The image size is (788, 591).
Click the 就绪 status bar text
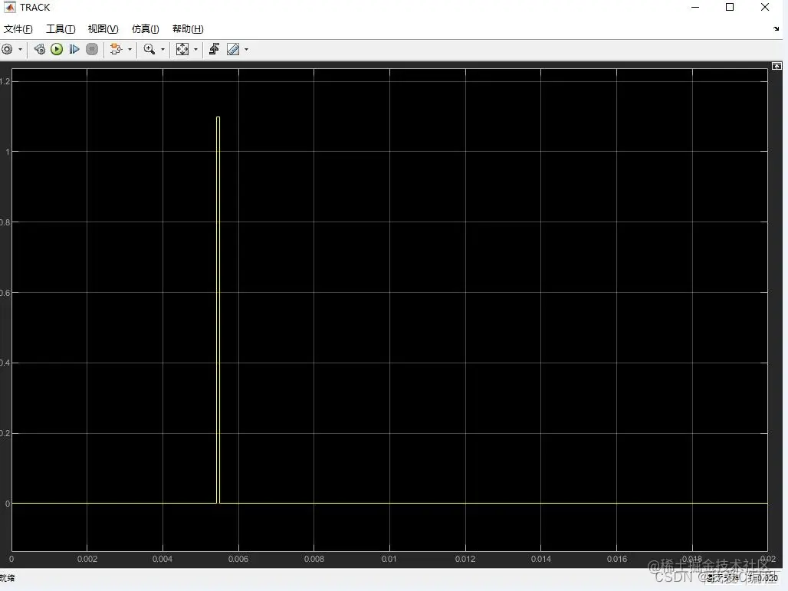coord(7,579)
